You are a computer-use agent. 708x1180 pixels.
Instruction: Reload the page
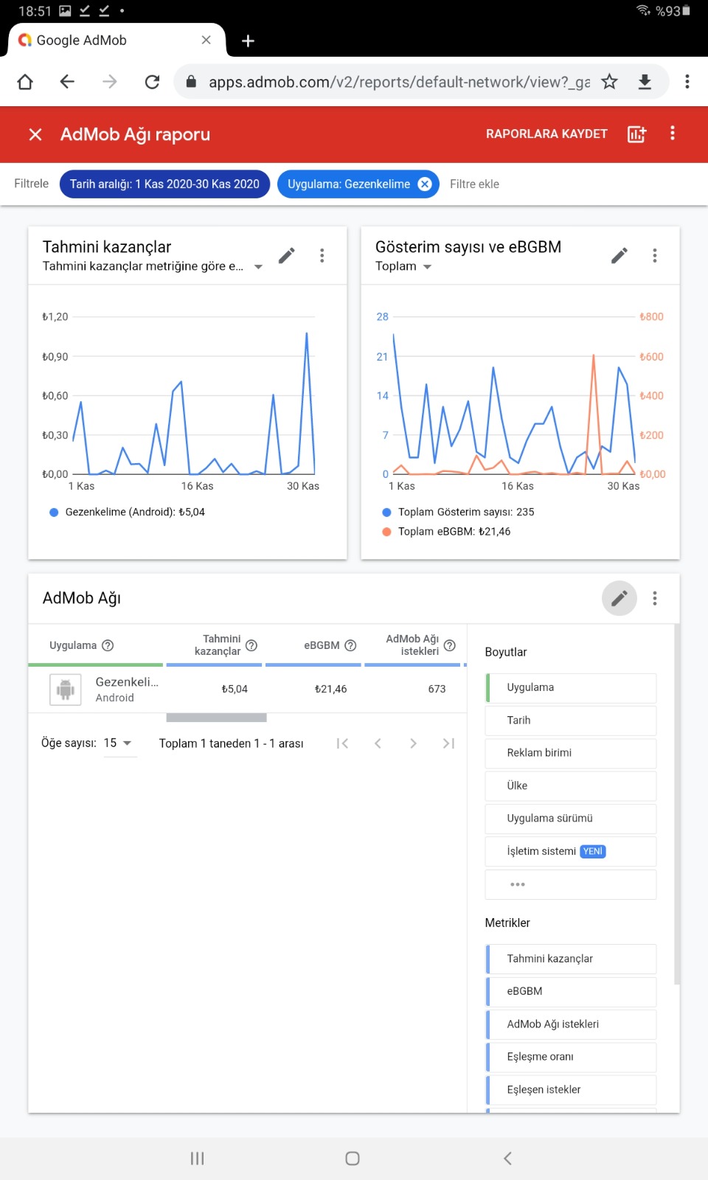[x=152, y=82]
